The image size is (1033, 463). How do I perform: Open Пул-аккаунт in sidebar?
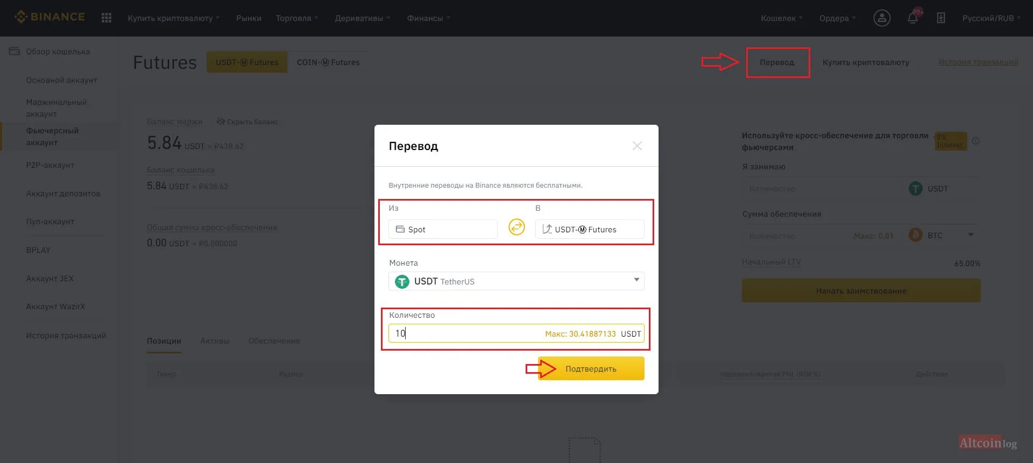pos(50,222)
